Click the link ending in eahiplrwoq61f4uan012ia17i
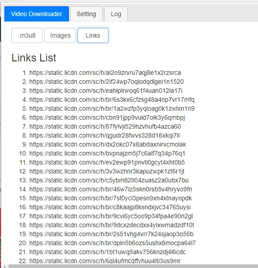The height and width of the screenshot is (268, 258). 106,91
